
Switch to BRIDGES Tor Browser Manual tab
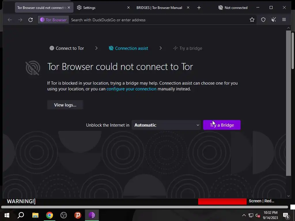pos(159,8)
